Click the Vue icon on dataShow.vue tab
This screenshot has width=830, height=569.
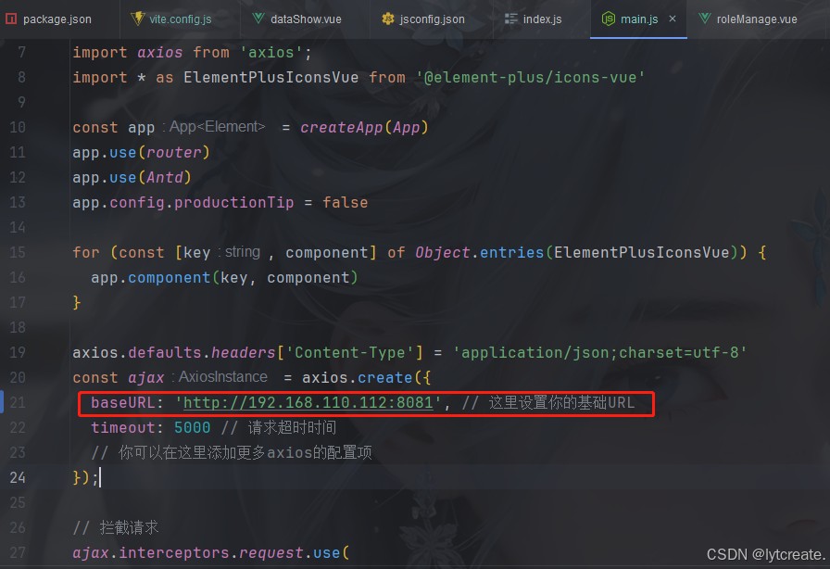pyautogui.click(x=258, y=19)
